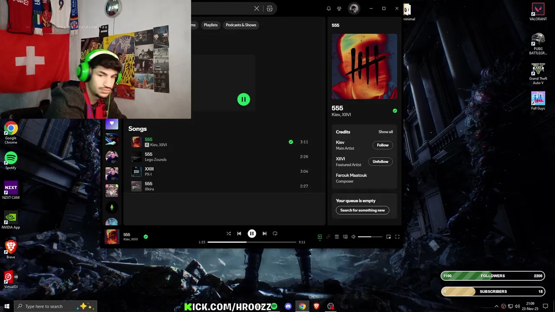Open NVIDIA App desktop shortcut
555x312 pixels.
coord(11,220)
